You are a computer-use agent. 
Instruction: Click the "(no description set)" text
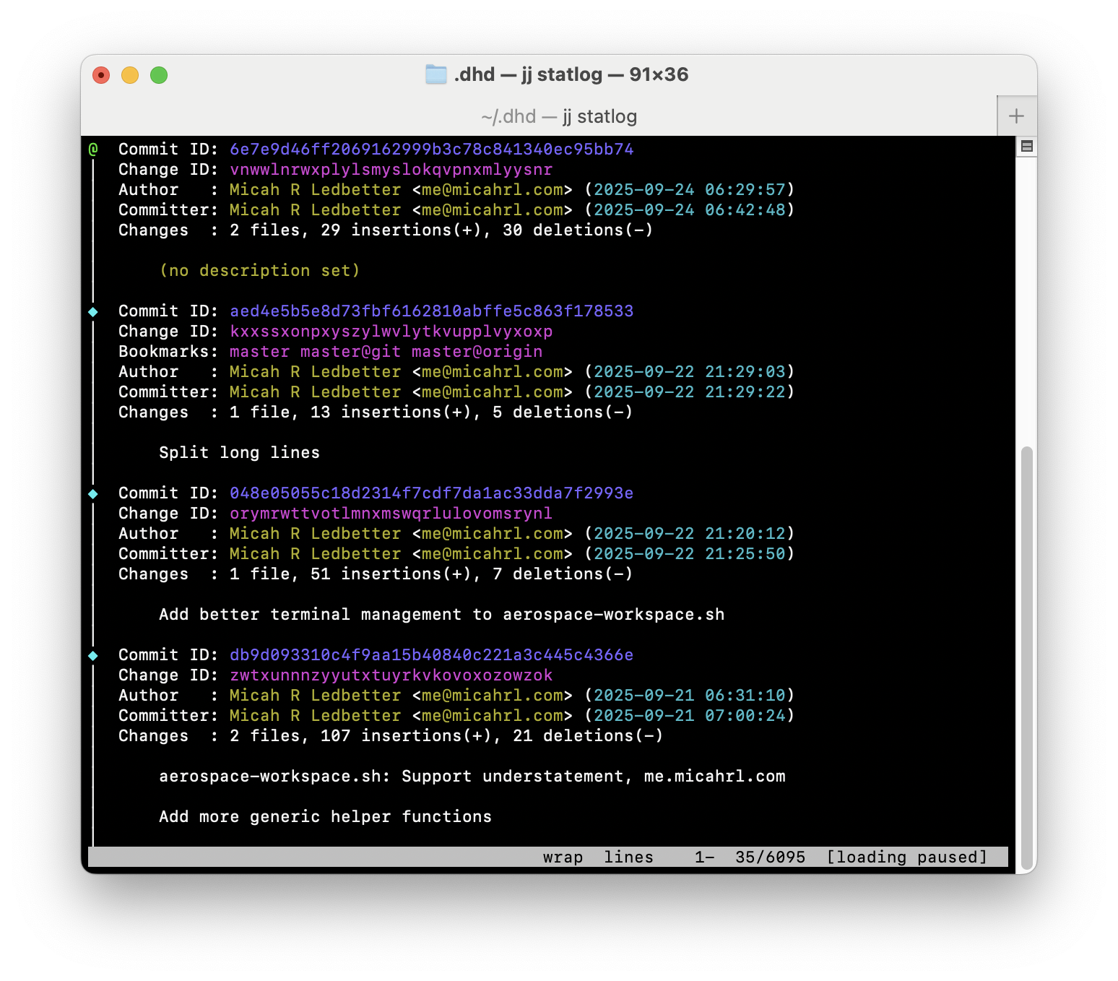pos(259,271)
